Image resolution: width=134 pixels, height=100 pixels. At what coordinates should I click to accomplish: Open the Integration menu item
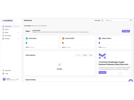(11, 70)
